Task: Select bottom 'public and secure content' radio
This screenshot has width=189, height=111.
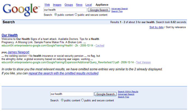Action: point(83,100)
